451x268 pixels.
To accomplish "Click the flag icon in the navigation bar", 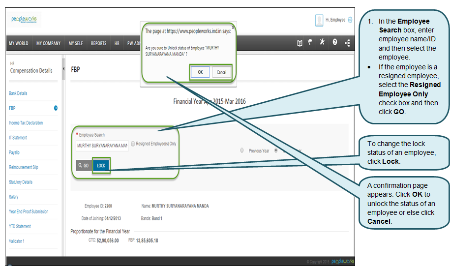I will [x=310, y=42].
